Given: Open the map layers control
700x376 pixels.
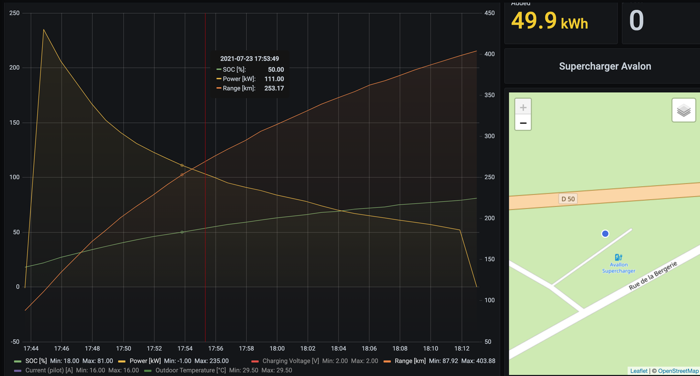Looking at the screenshot, I should pyautogui.click(x=684, y=111).
